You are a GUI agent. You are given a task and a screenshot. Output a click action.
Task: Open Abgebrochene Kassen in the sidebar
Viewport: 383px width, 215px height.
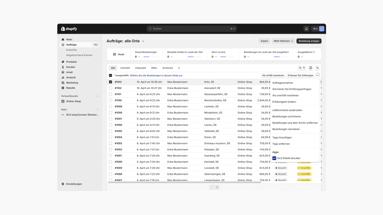pos(79,55)
